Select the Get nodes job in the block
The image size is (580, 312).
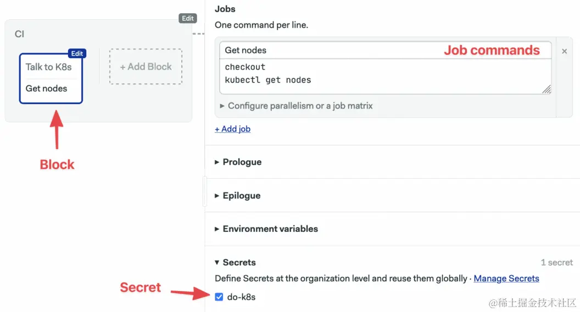[x=47, y=88]
